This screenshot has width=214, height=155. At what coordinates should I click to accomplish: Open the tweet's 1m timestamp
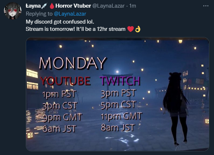[132, 6]
